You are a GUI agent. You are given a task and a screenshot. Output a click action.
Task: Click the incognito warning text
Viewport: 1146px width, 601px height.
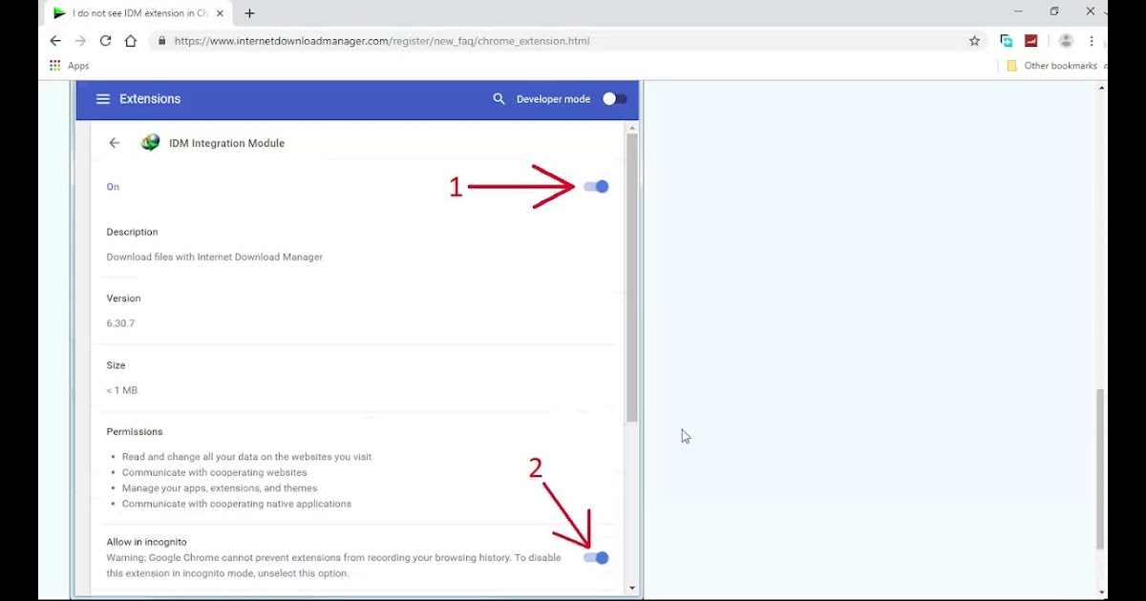(333, 566)
